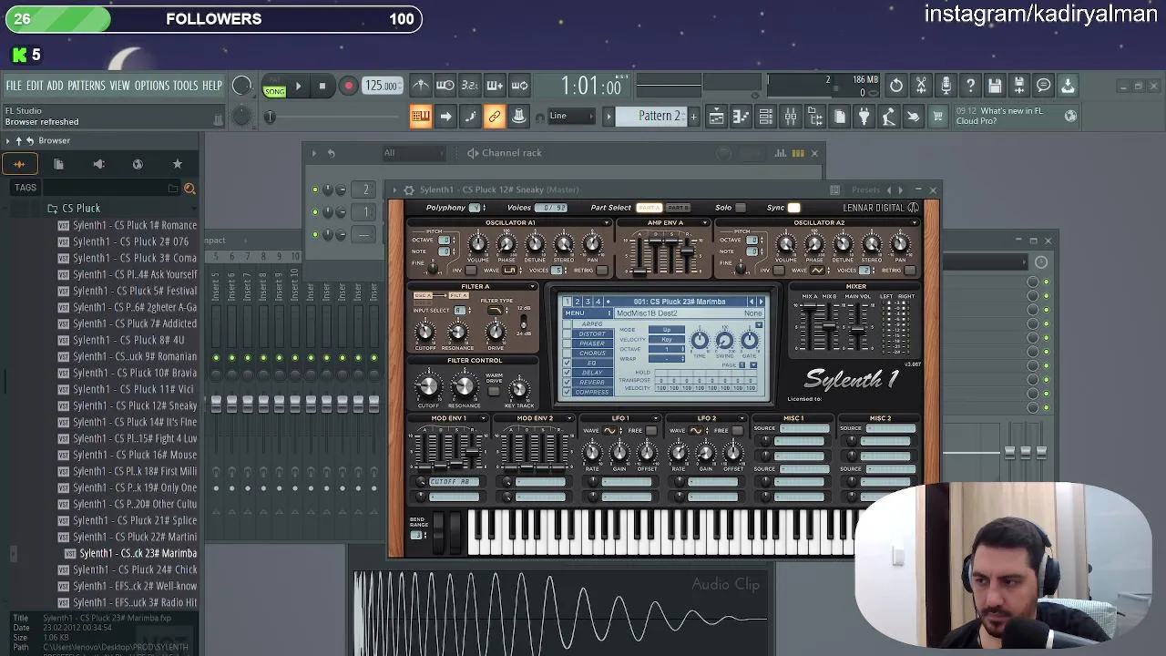Open the ADD menu
This screenshot has height=656, width=1166.
click(56, 86)
